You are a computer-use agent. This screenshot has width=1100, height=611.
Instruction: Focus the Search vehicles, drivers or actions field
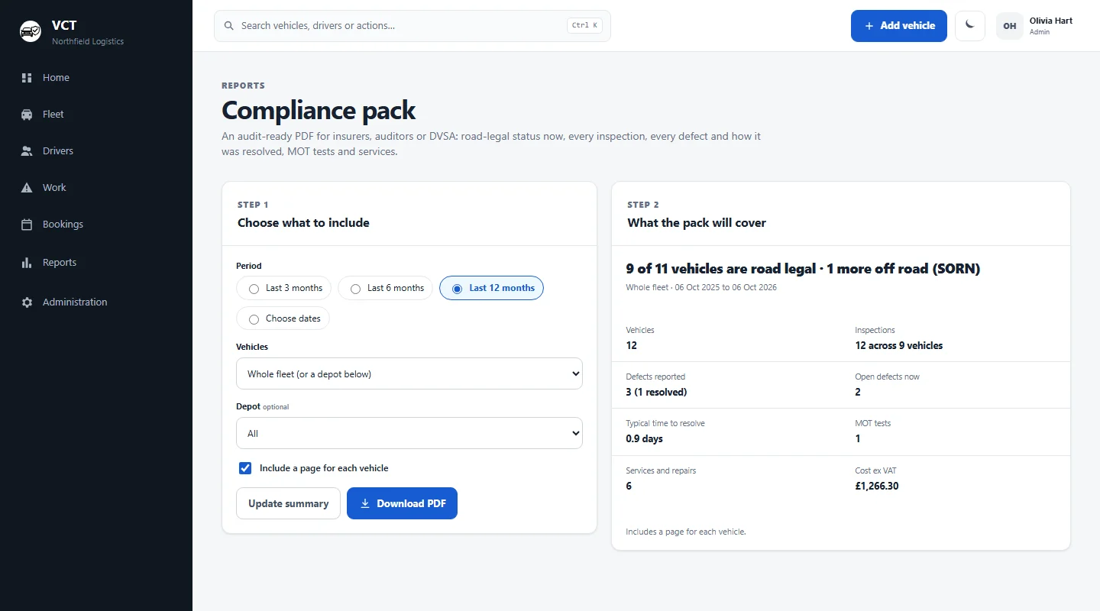[412, 26]
